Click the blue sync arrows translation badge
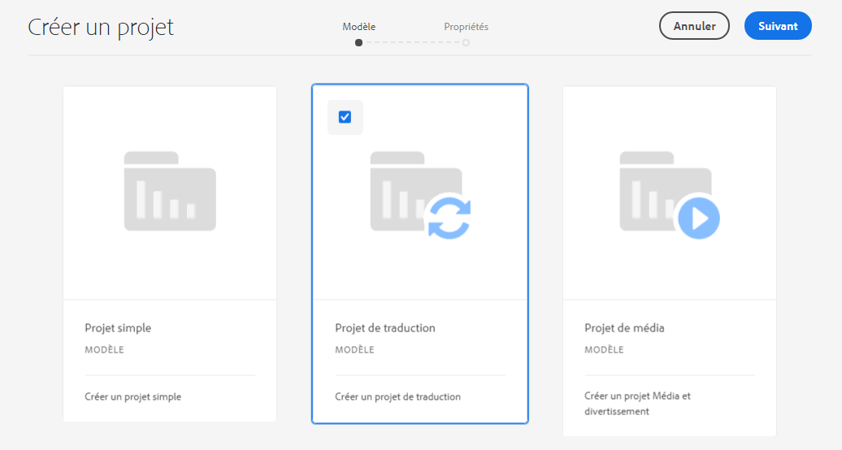This screenshot has width=842, height=450. click(449, 217)
